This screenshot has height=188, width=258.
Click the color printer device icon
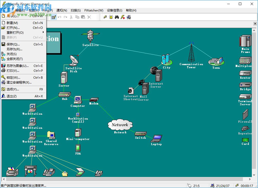[x=12, y=172]
